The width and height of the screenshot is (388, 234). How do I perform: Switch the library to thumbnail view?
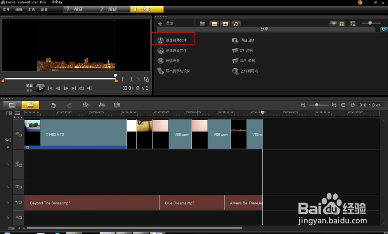click(x=342, y=24)
